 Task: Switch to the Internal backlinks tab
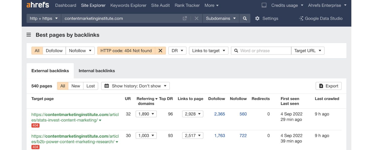97,71
